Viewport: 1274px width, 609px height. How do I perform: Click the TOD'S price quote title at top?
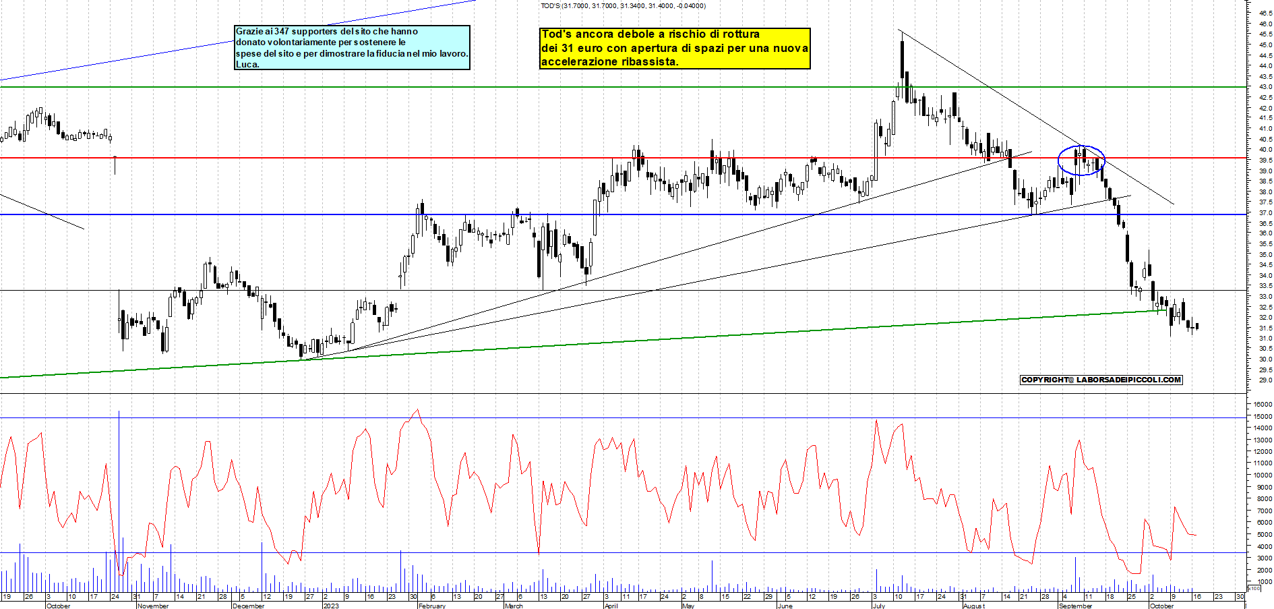pos(623,6)
